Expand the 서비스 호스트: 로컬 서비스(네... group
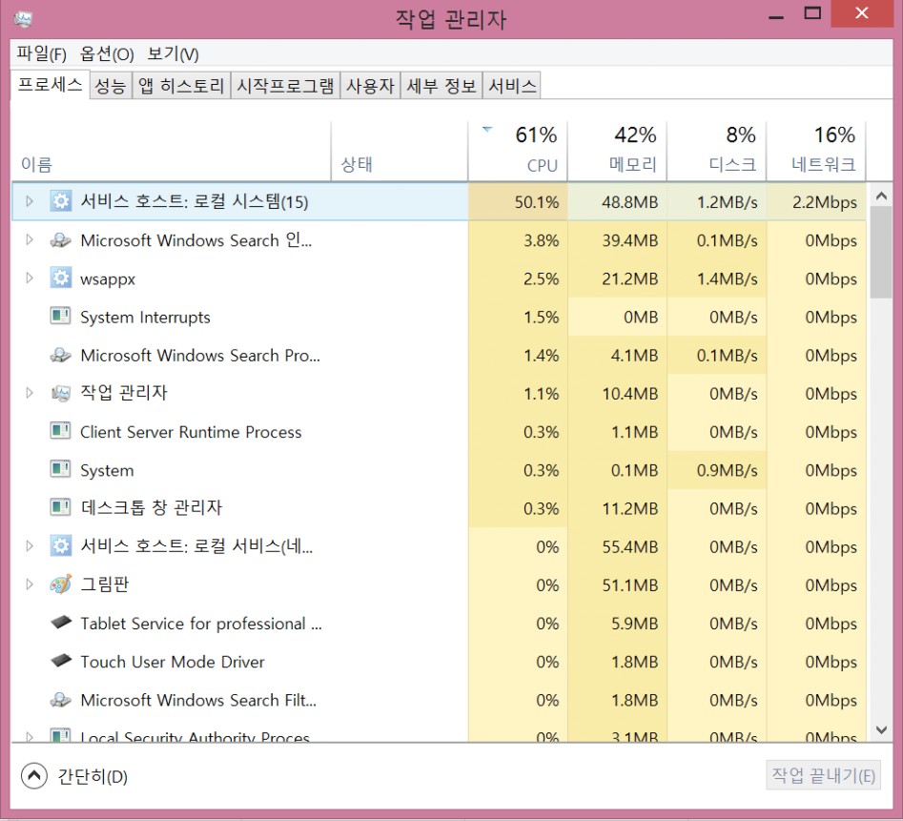This screenshot has width=903, height=821. point(30,545)
